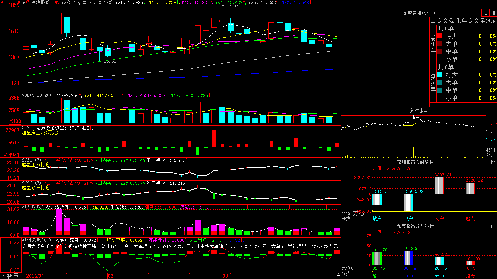Click the magenta MA3: 15.882 value
This screenshot has width=497, height=279.
tap(196, 2)
